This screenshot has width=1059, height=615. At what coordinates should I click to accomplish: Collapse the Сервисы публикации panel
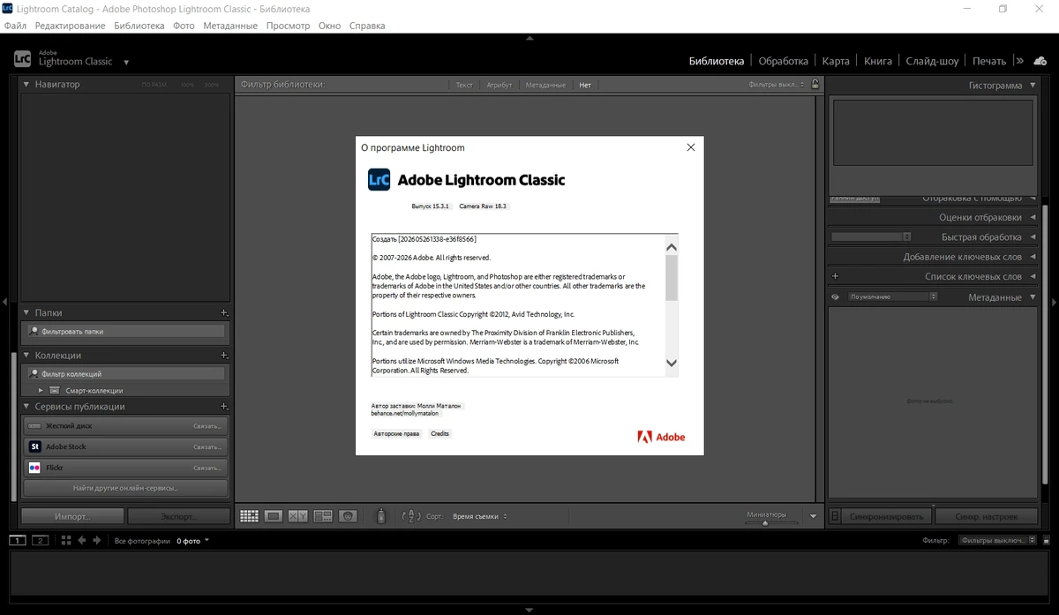click(x=26, y=407)
